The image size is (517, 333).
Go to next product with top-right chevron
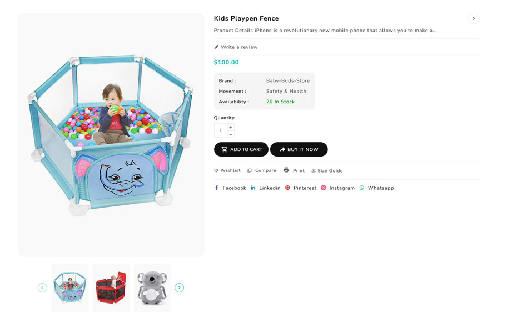(x=474, y=18)
